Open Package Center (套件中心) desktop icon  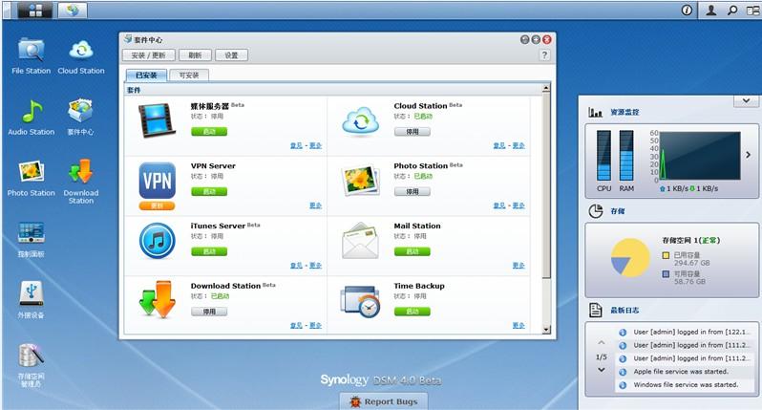tap(80, 117)
